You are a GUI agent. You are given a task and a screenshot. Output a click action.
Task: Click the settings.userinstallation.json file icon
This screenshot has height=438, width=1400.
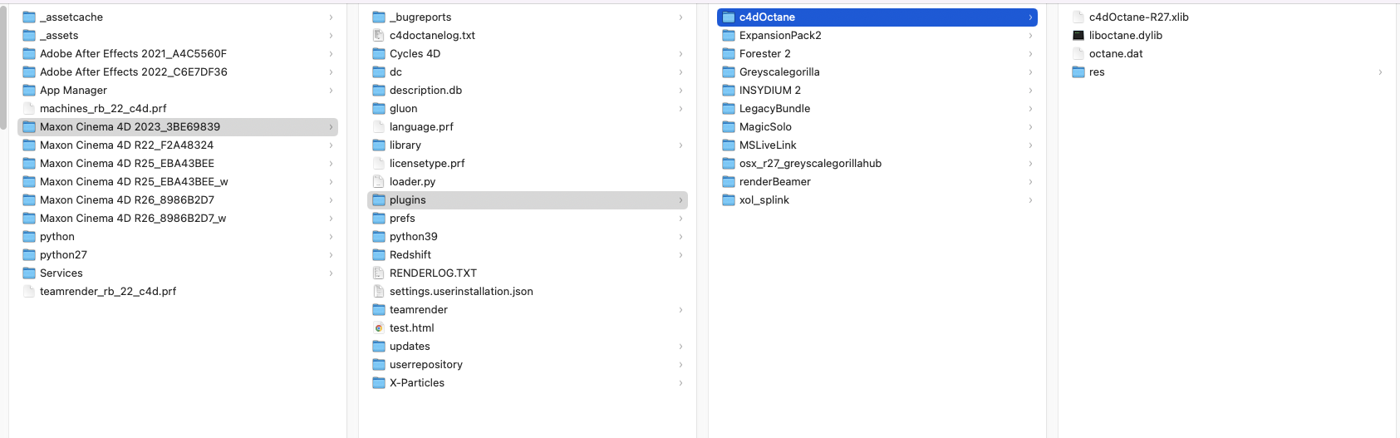[x=379, y=291]
